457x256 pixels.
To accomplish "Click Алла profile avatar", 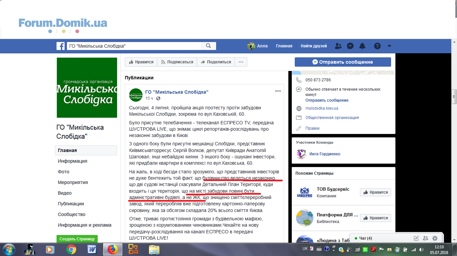I will pyautogui.click(x=251, y=46).
